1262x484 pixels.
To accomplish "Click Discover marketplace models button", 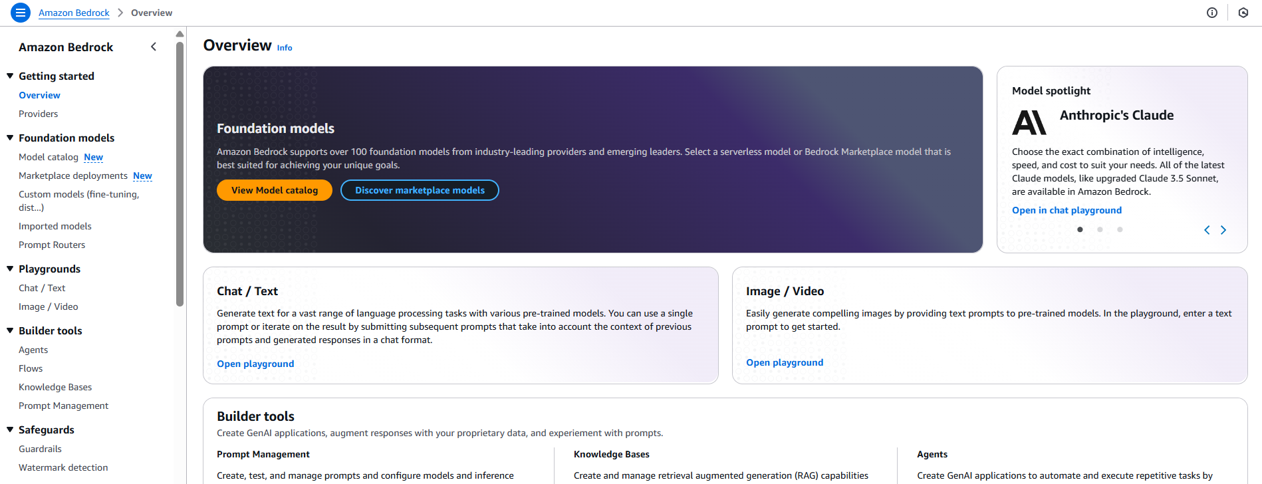I will pos(420,190).
